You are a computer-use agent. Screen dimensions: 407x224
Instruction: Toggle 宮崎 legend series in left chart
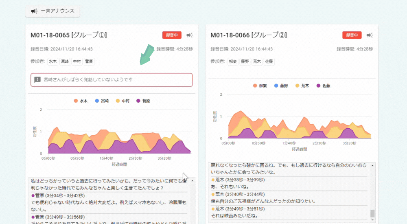click(102, 101)
